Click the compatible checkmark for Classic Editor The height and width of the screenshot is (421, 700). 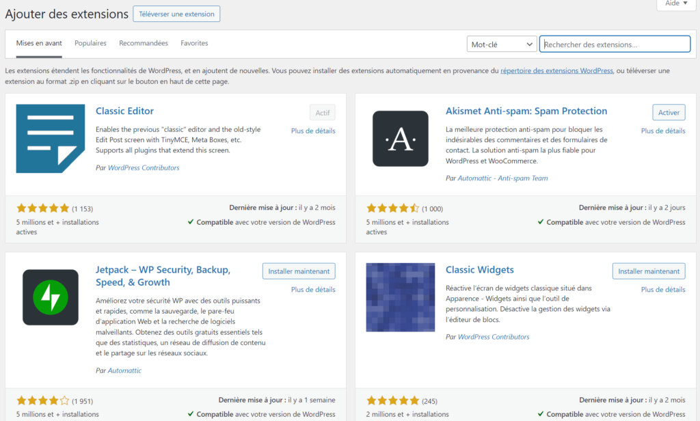coord(191,222)
